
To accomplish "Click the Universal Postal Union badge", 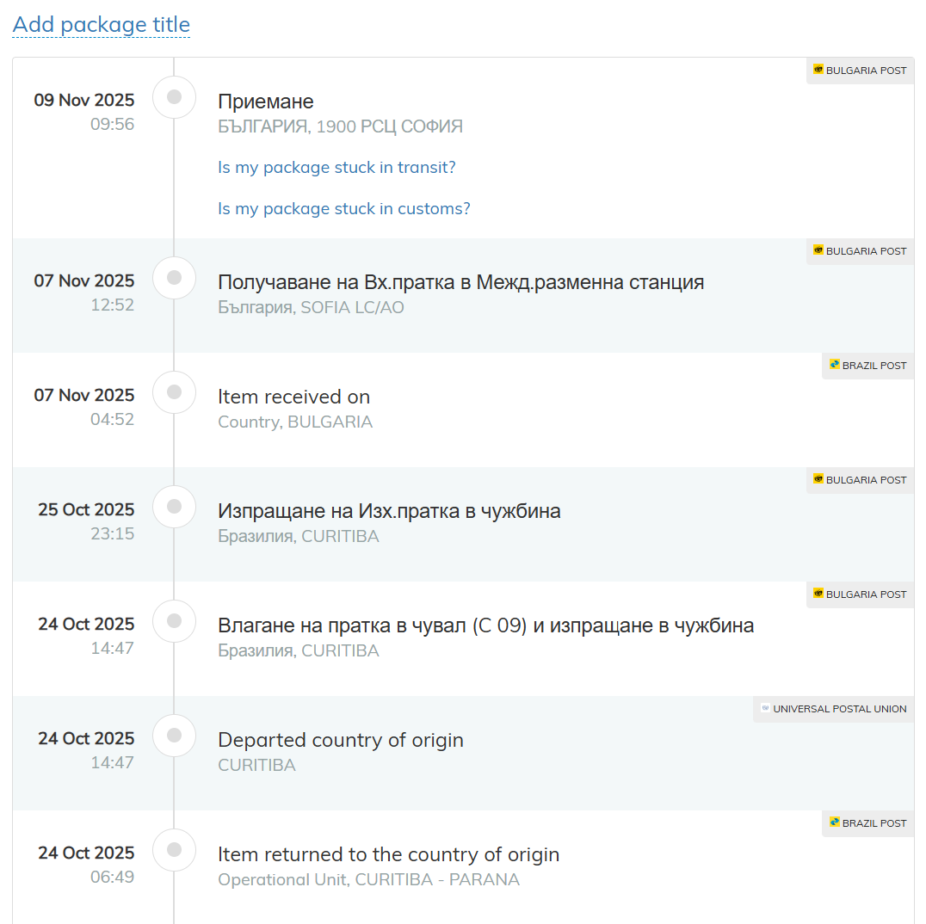I will (833, 709).
